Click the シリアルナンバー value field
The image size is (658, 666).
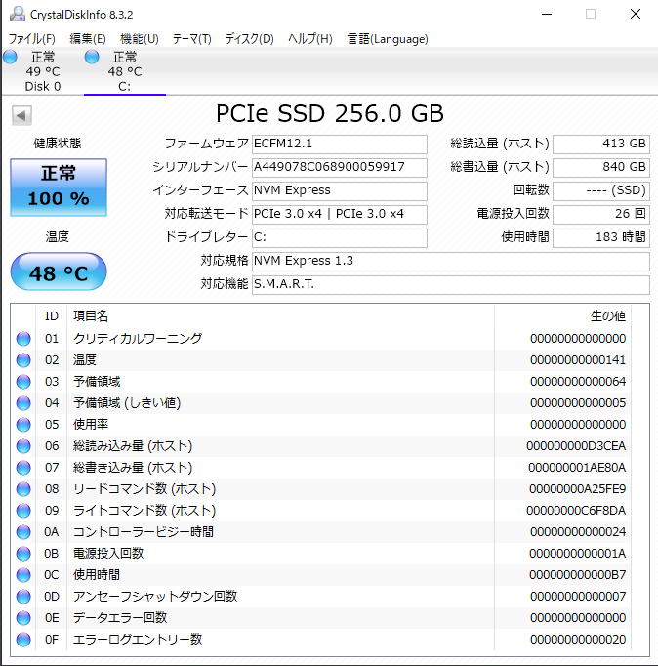pyautogui.click(x=339, y=167)
